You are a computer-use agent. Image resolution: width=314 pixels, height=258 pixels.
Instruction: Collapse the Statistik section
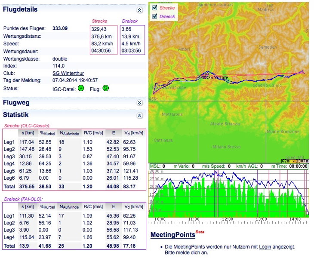pos(139,115)
